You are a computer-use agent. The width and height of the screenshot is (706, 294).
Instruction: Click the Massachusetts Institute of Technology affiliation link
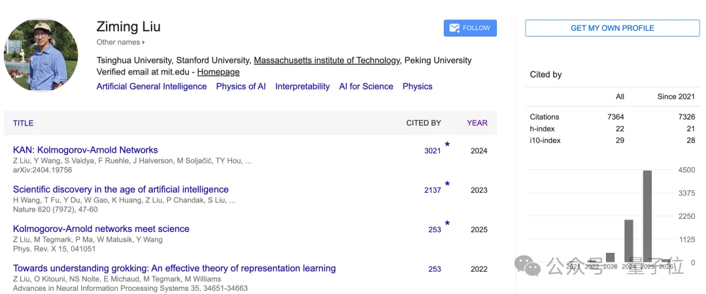(x=327, y=60)
